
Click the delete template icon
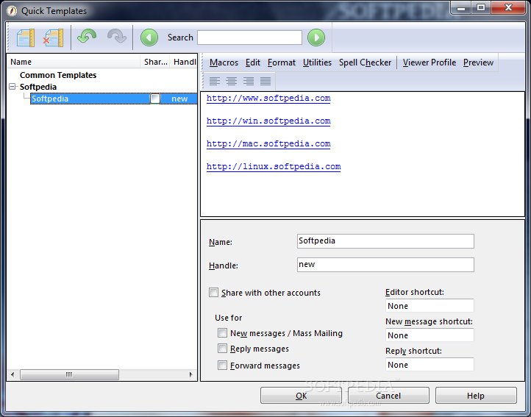(53, 38)
